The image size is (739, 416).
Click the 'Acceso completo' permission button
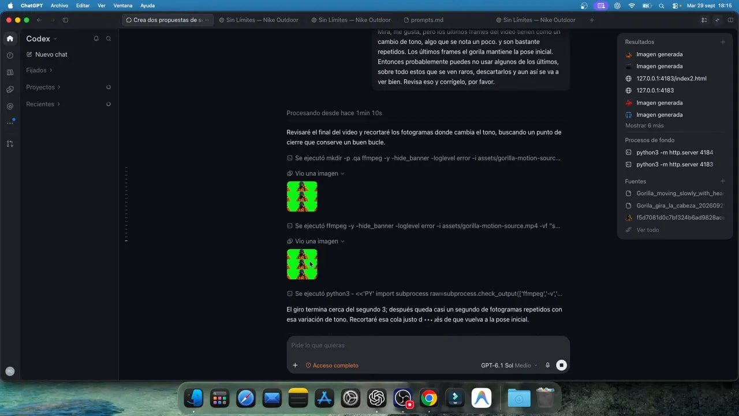332,365
